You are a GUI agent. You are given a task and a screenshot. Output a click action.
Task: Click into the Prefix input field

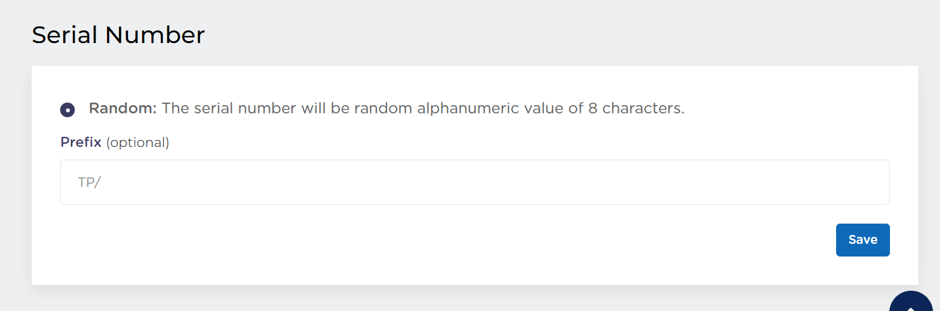(474, 182)
